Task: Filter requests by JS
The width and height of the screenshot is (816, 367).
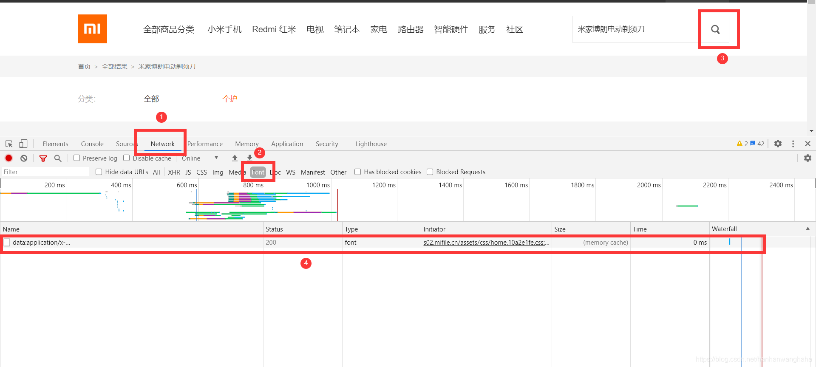Action: (188, 172)
